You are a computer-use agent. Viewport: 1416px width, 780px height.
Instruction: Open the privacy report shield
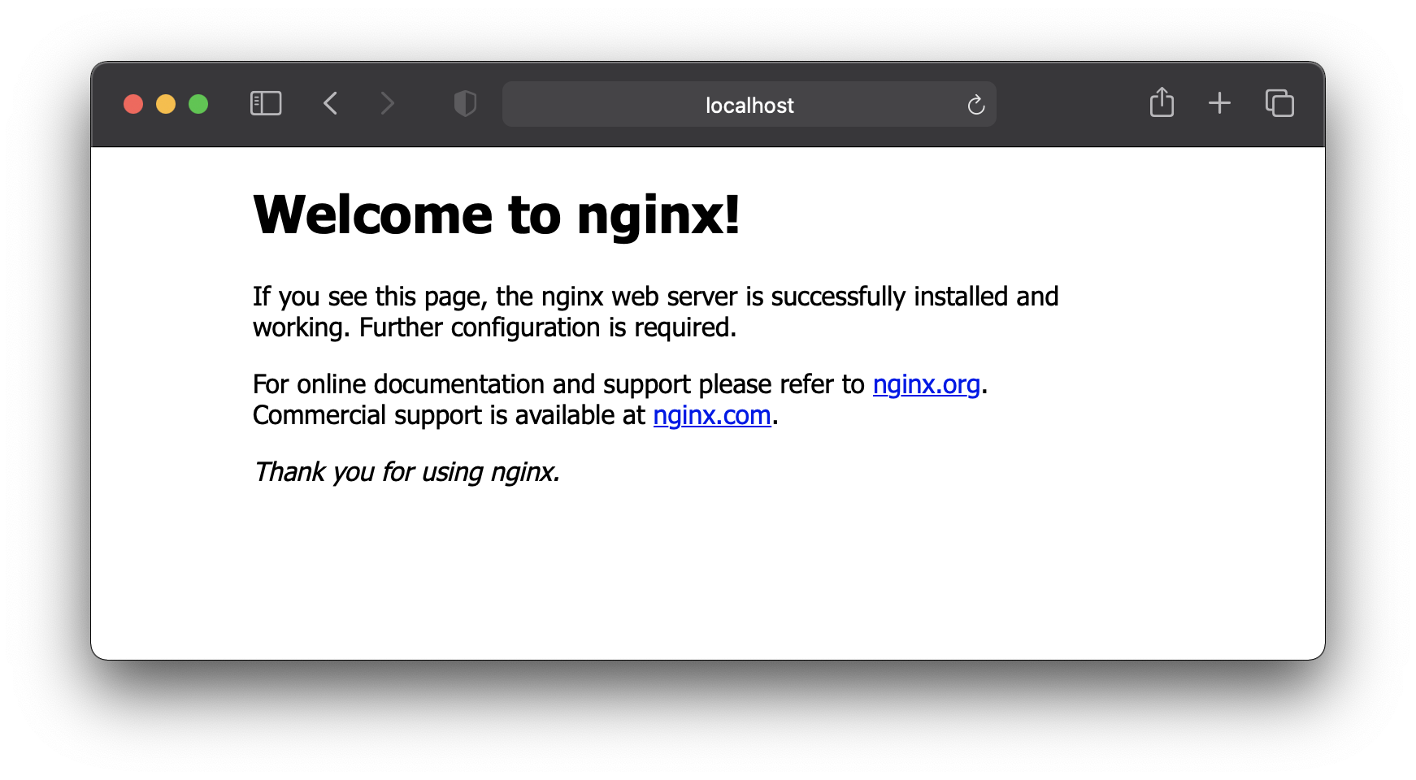465,103
